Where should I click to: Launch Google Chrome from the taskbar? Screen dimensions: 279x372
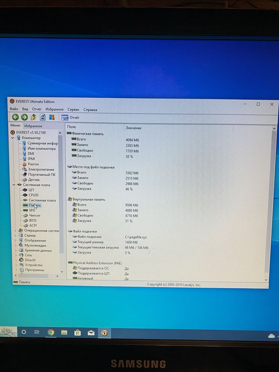[51, 332]
